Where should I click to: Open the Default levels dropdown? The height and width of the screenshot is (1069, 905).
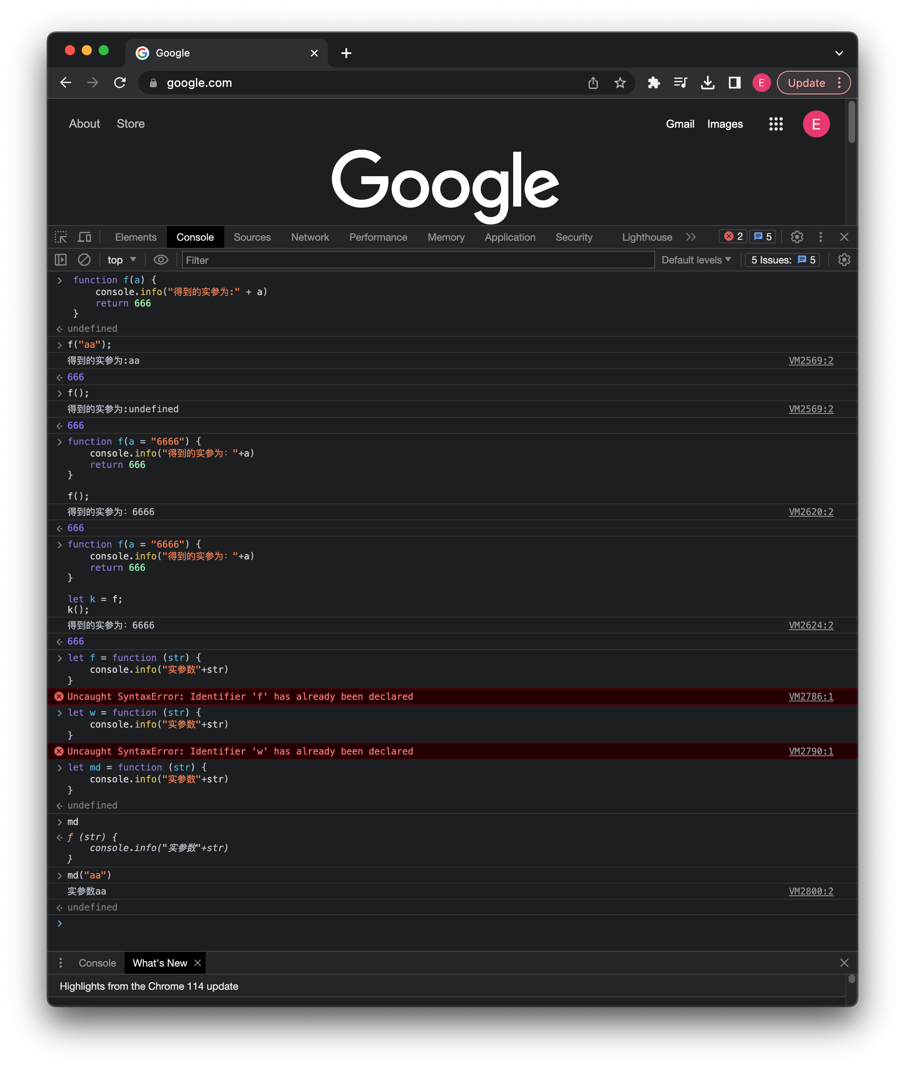696,260
